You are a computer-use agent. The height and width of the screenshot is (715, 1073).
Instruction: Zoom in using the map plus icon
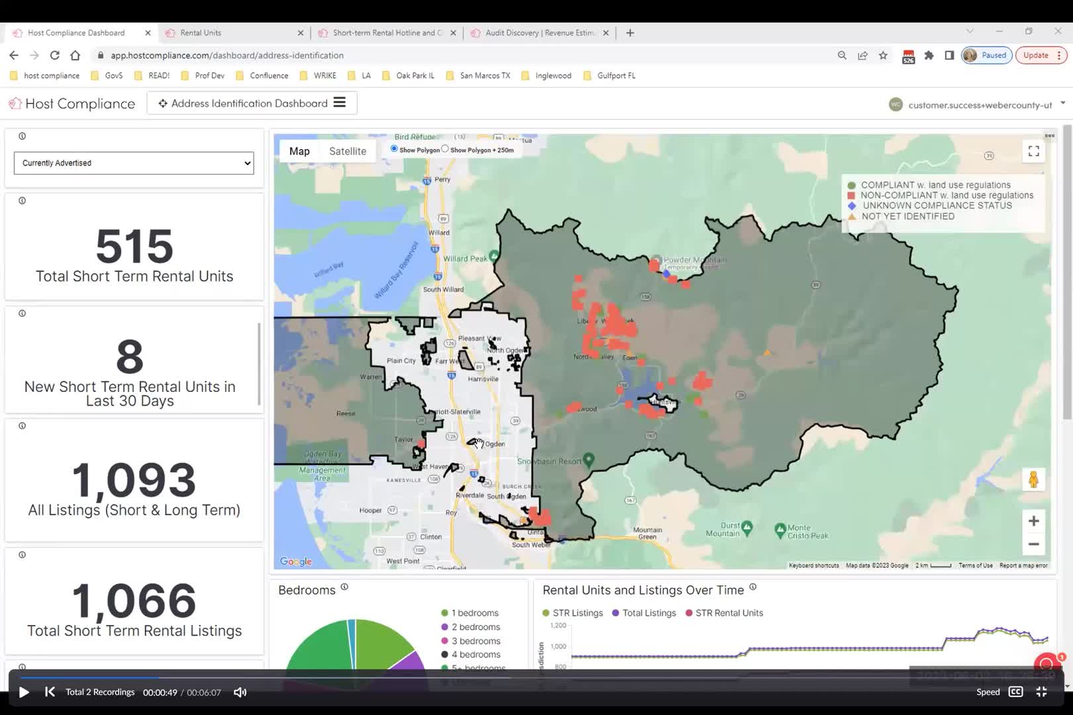click(1033, 521)
